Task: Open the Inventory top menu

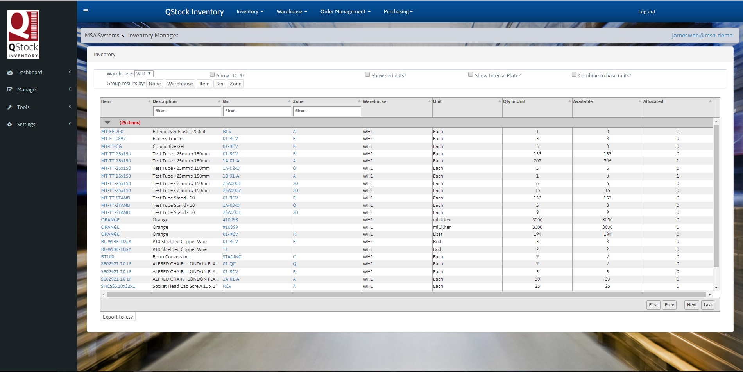Action: pos(250,12)
